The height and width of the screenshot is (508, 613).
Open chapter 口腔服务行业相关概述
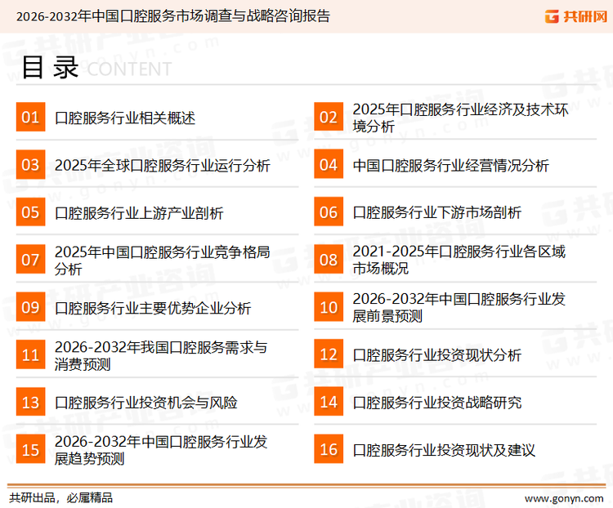click(125, 118)
